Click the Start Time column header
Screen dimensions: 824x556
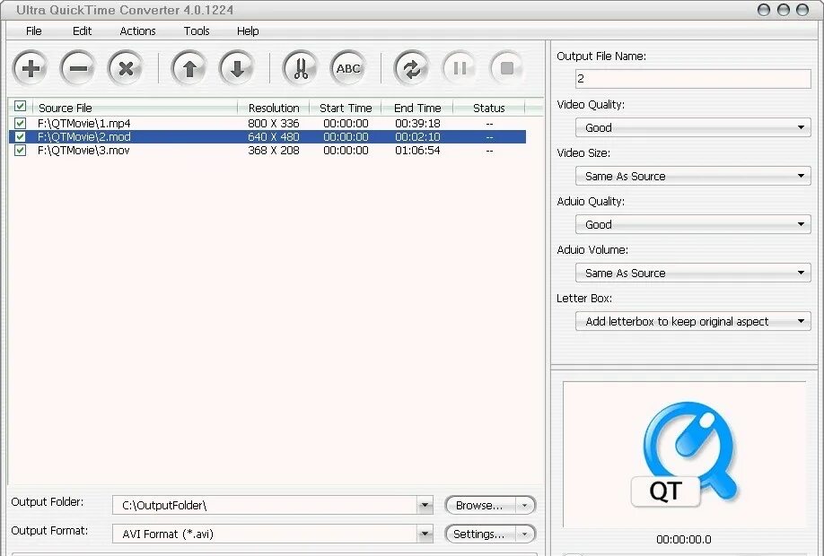pyautogui.click(x=346, y=108)
